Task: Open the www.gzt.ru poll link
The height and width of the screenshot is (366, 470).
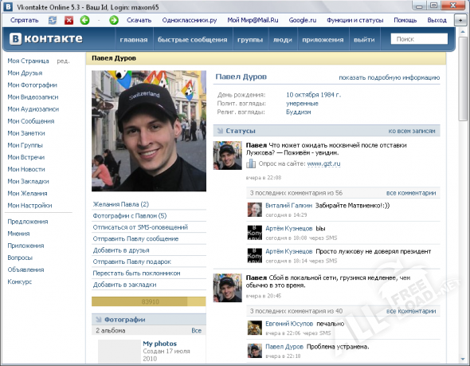Action: pyautogui.click(x=324, y=163)
